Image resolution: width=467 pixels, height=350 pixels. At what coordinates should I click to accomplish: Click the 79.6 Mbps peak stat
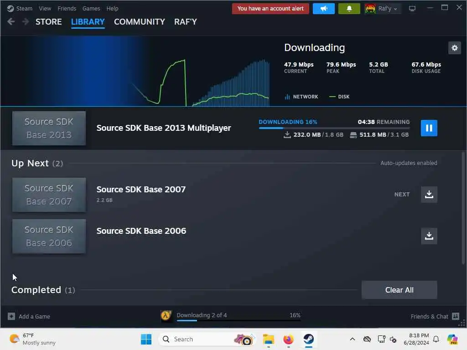341,67
